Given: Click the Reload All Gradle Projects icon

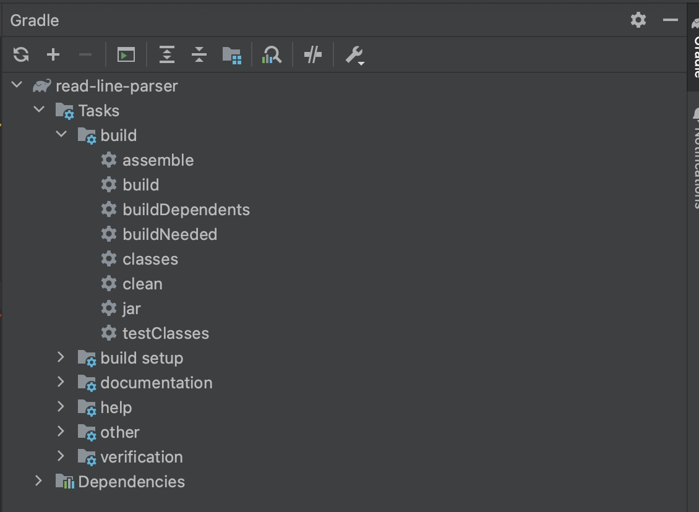Looking at the screenshot, I should pos(21,55).
